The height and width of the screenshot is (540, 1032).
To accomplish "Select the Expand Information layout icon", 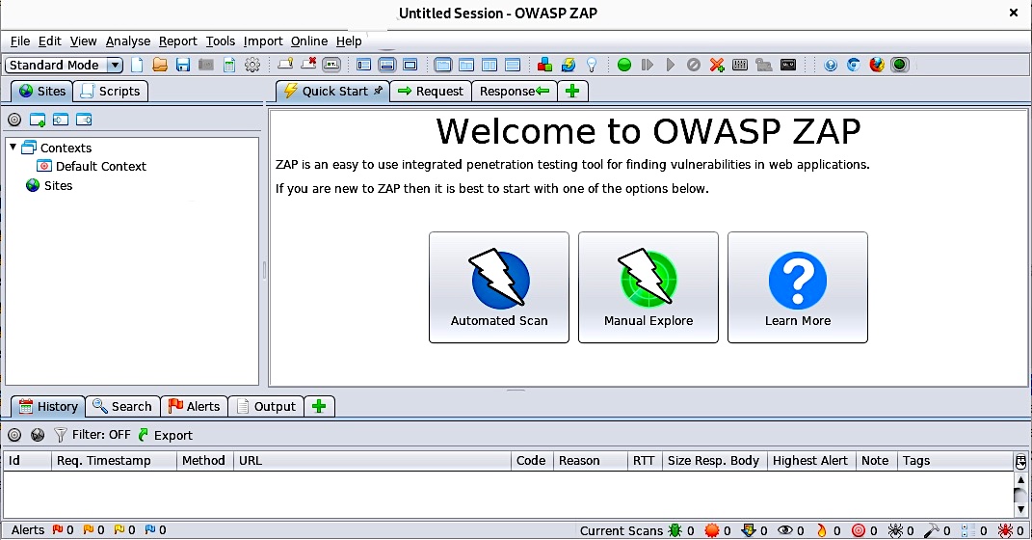I will click(x=387, y=65).
